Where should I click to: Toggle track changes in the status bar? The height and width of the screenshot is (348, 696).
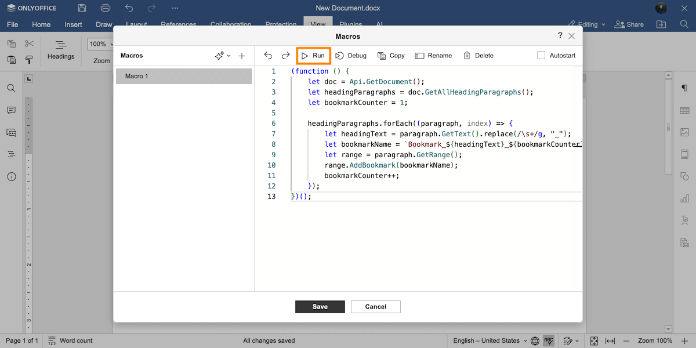(x=569, y=341)
